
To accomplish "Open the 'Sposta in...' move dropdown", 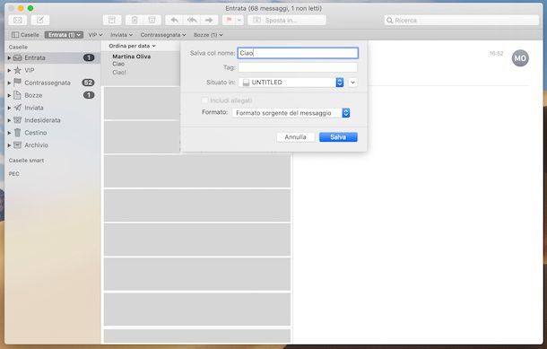I will pyautogui.click(x=287, y=21).
